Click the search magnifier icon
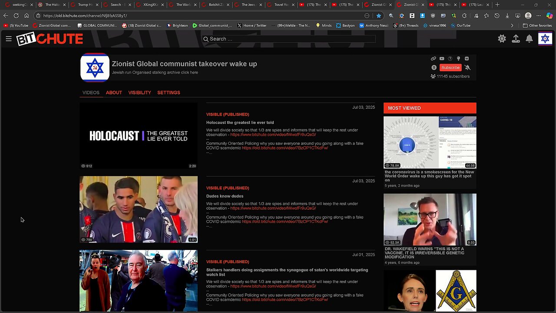 [205, 39]
